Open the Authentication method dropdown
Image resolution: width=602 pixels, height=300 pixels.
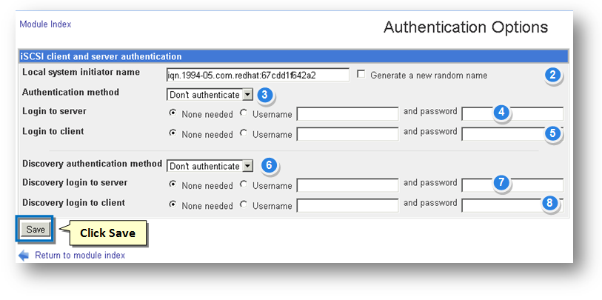pos(247,95)
